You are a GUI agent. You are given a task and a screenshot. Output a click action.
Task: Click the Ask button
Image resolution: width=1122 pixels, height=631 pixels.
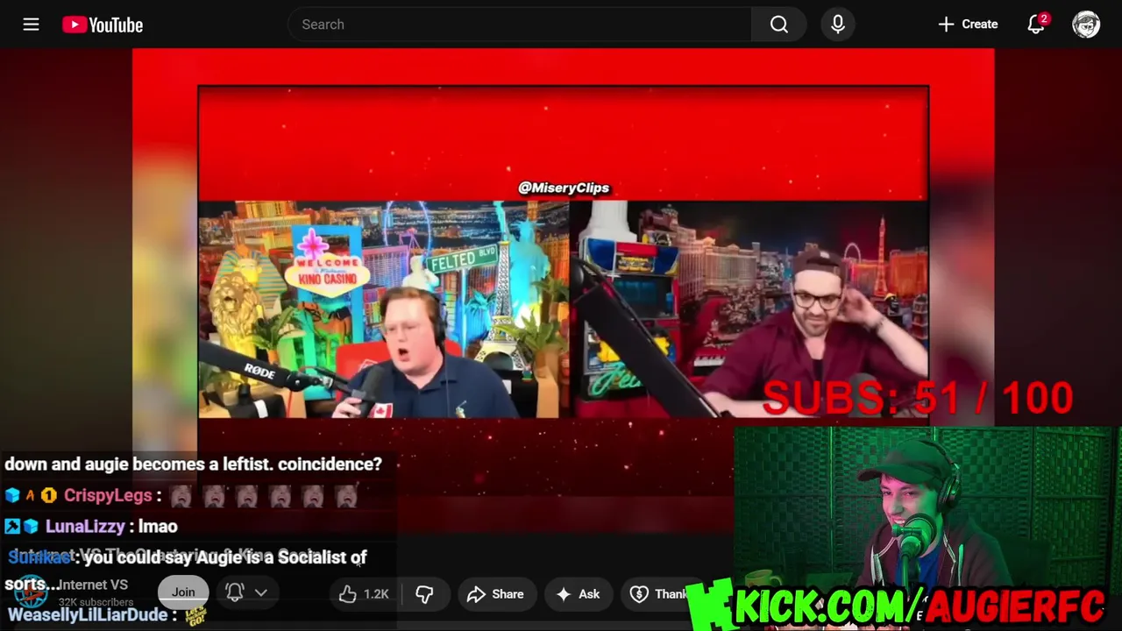pyautogui.click(x=578, y=594)
